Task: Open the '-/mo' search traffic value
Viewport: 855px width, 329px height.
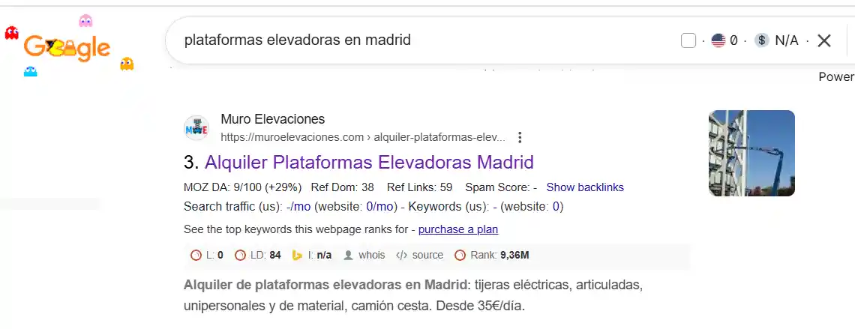Action: [x=298, y=207]
